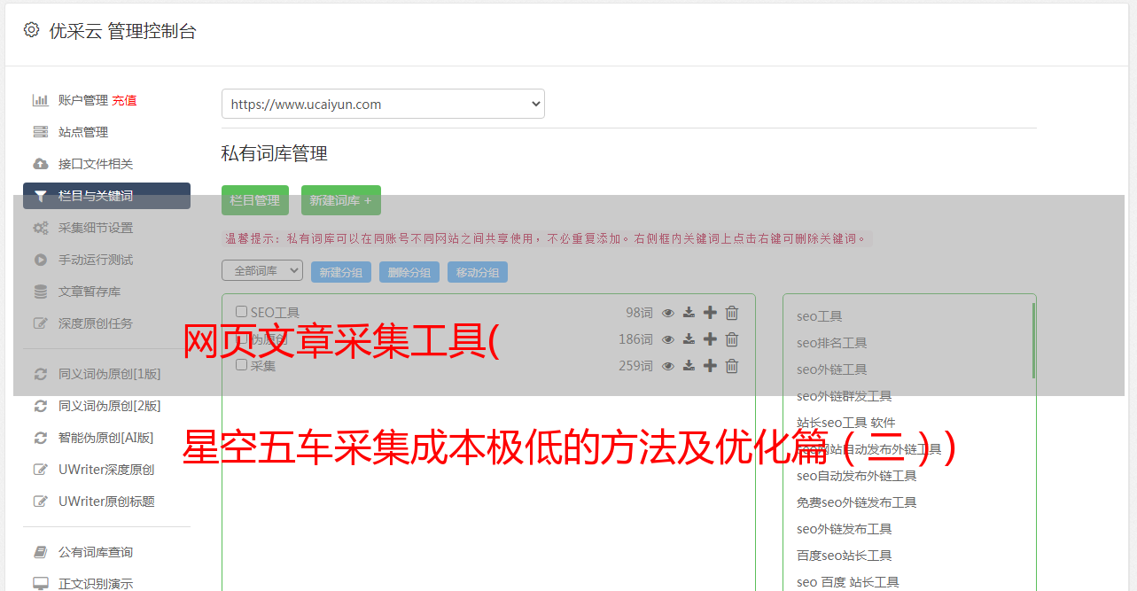Click the 新建分组 button
This screenshot has width=1137, height=591.
tap(341, 272)
